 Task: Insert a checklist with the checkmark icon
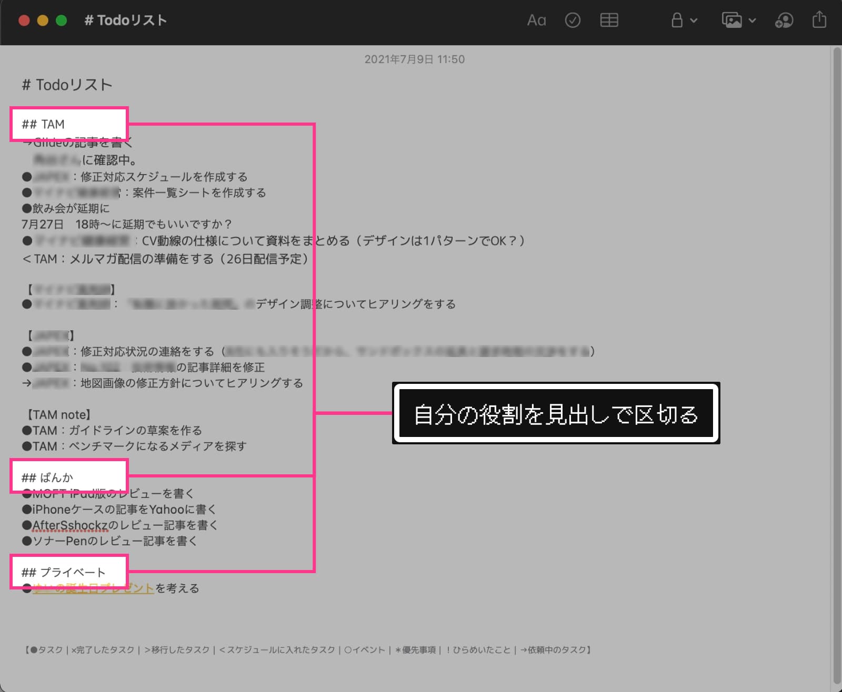coord(573,21)
